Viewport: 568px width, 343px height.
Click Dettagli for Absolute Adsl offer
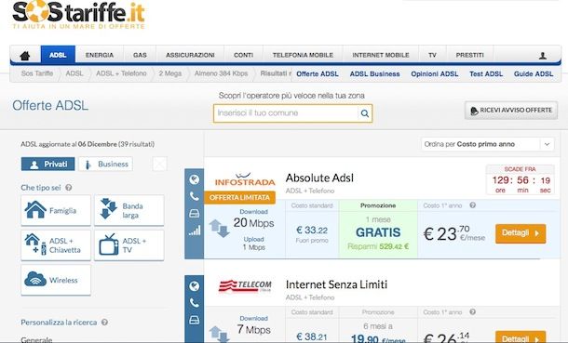[x=521, y=233]
